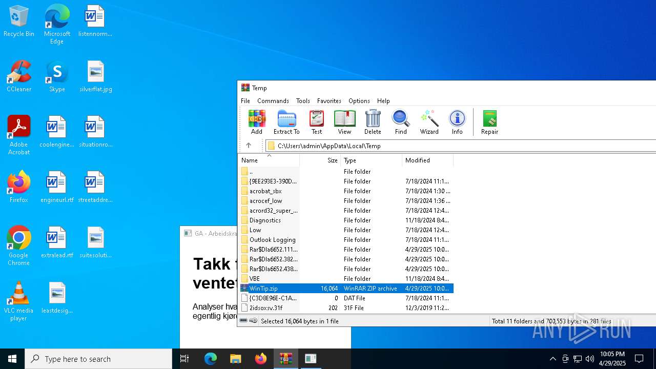This screenshot has height=369, width=656.
Task: Click the volume speaker tray icon
Action: tap(590, 359)
